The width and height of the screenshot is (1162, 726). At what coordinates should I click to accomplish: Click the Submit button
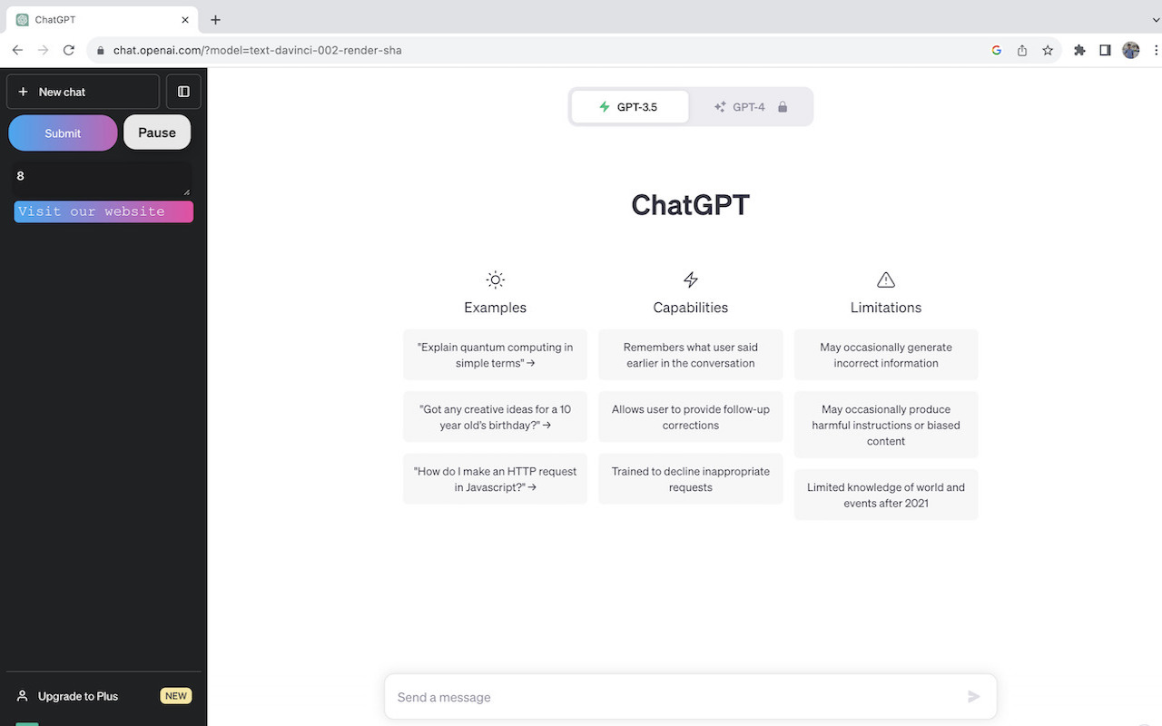[x=63, y=132]
